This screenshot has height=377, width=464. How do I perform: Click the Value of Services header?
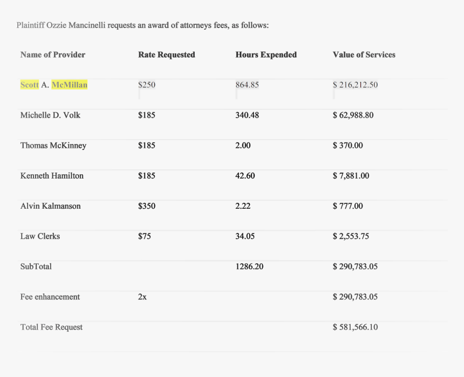click(364, 54)
